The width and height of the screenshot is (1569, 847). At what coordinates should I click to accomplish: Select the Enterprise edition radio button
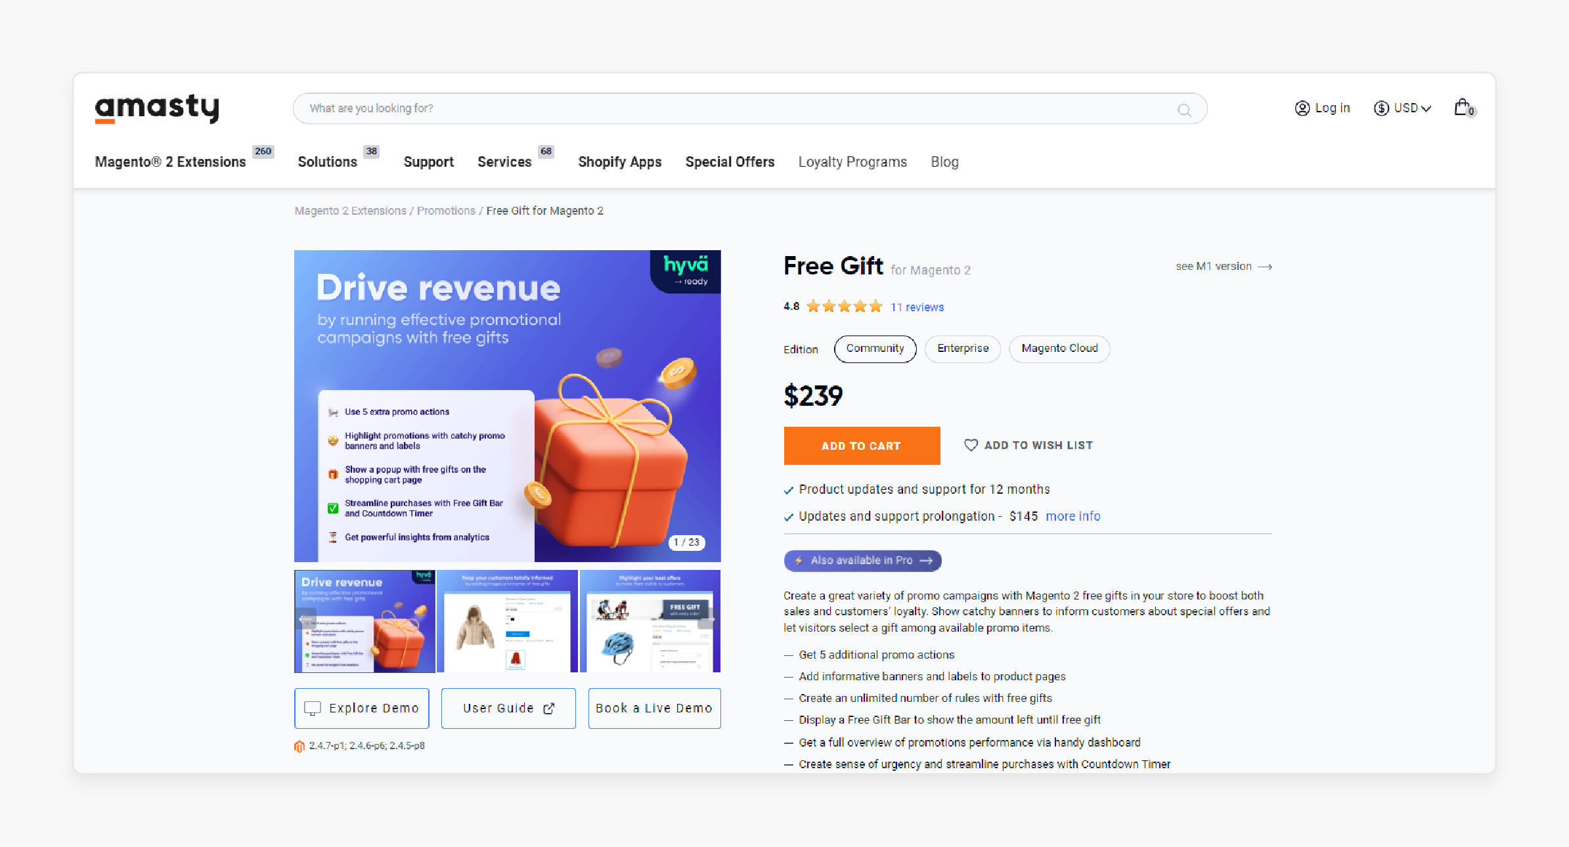click(x=960, y=347)
